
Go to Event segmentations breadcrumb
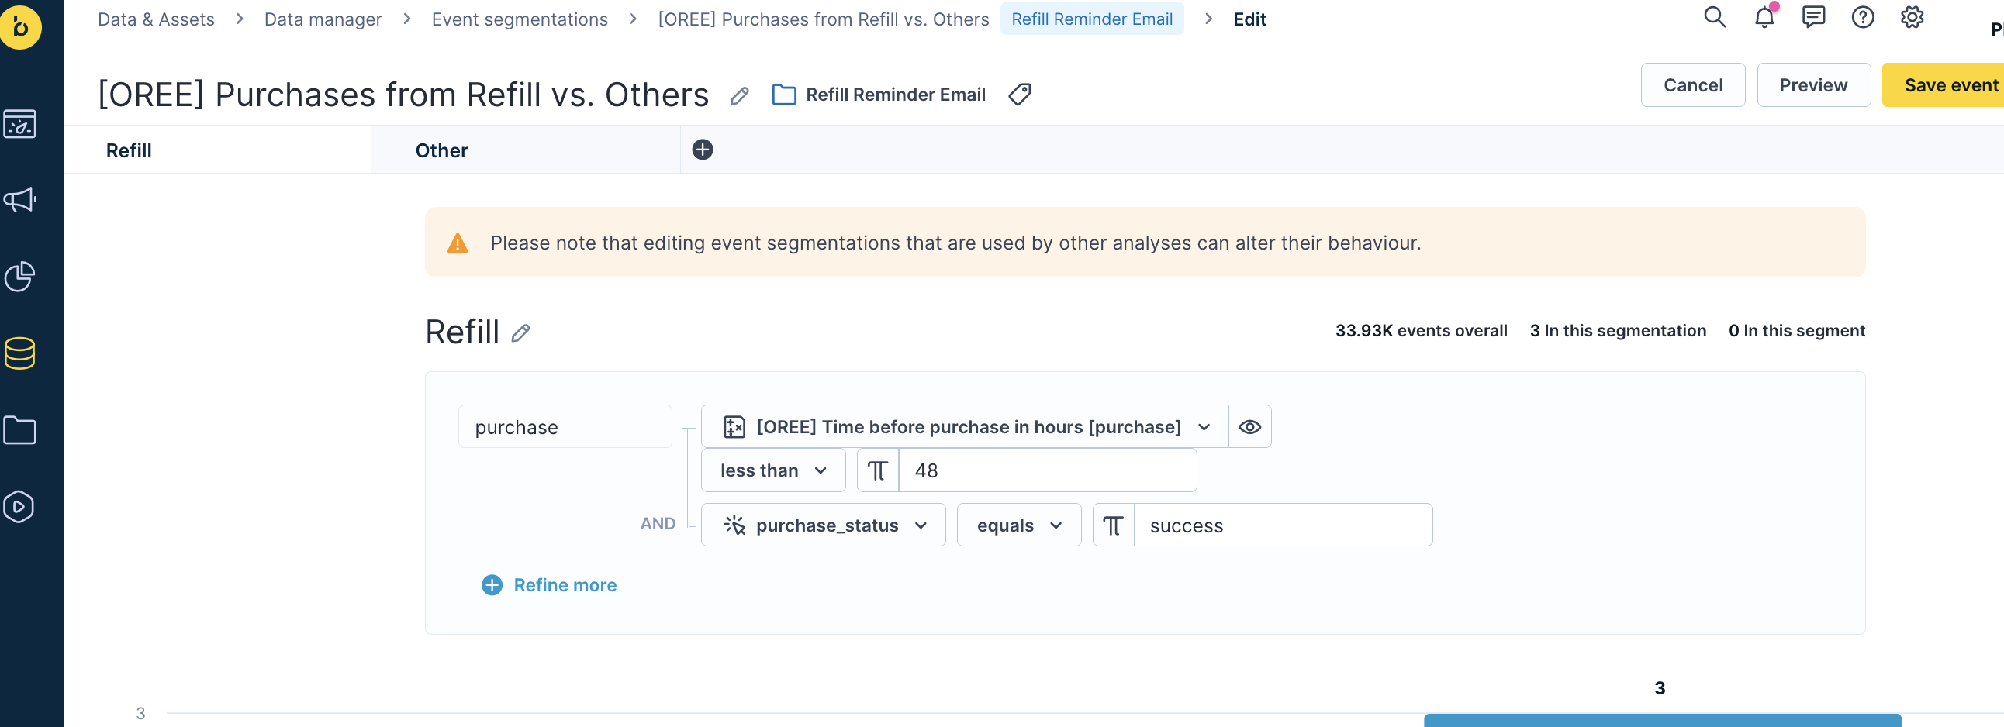520,19
